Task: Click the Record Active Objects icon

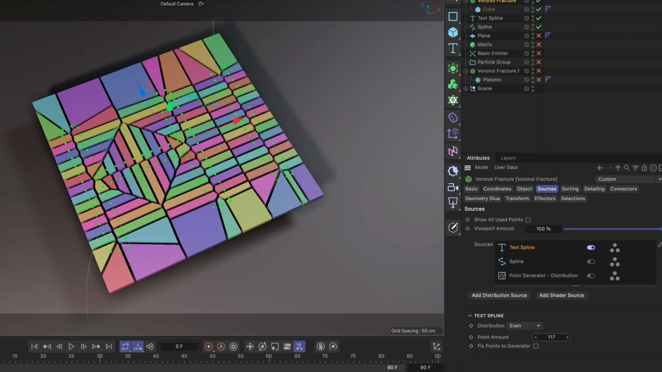Action: pyautogui.click(x=209, y=347)
